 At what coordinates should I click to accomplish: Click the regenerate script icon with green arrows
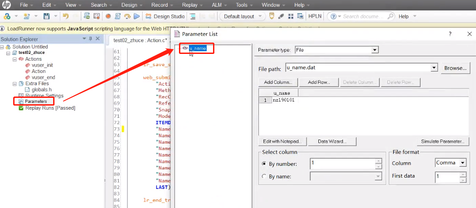coord(87,16)
